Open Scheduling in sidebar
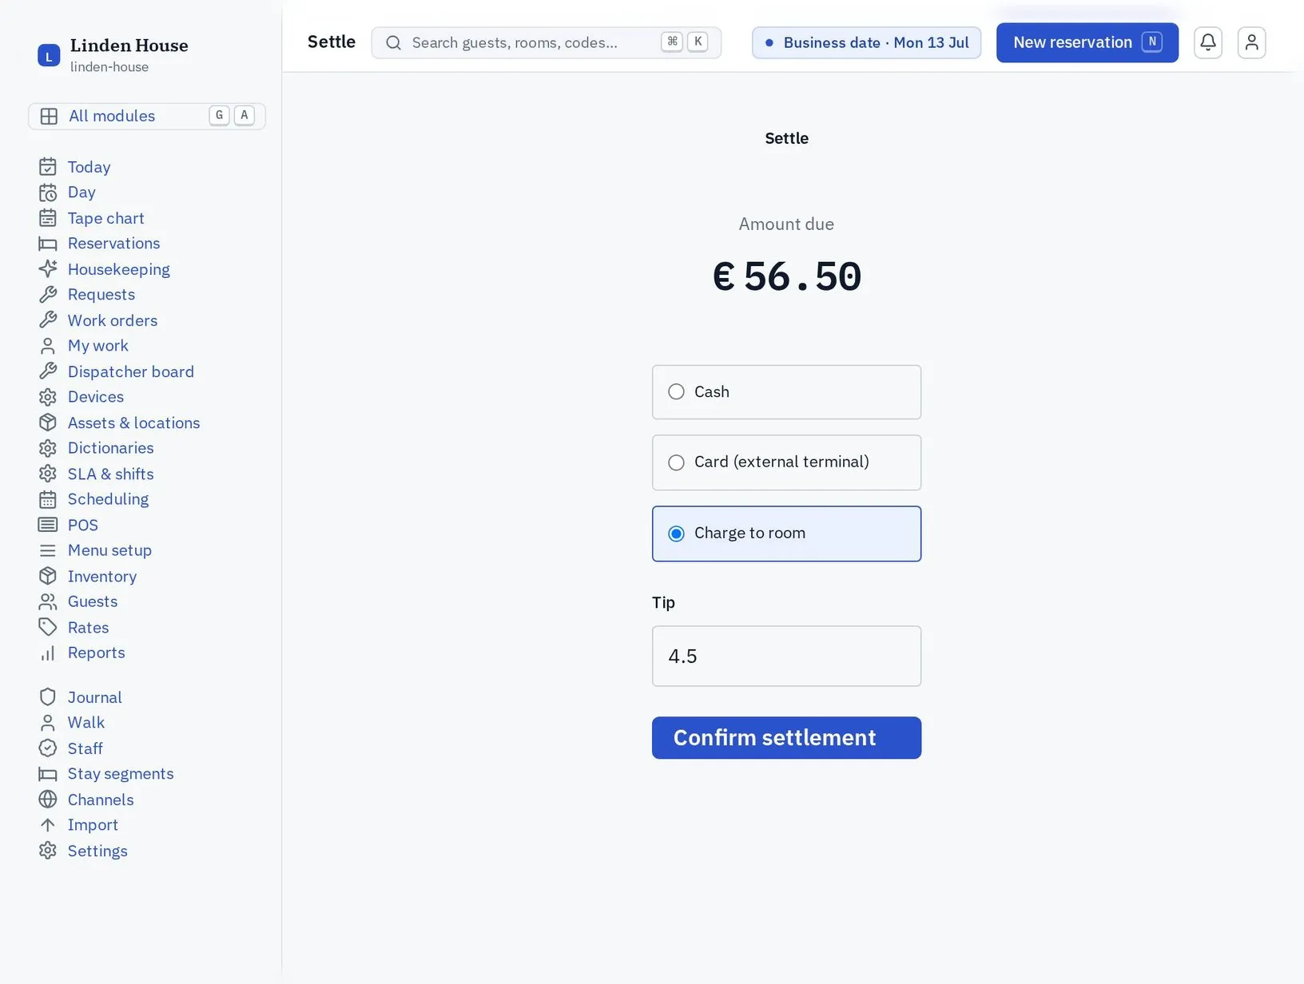 pos(108,499)
